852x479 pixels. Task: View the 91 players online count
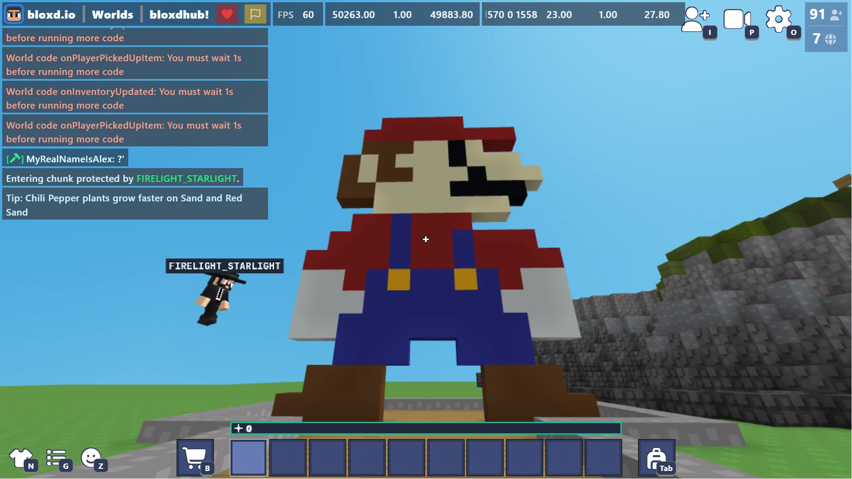tap(826, 15)
